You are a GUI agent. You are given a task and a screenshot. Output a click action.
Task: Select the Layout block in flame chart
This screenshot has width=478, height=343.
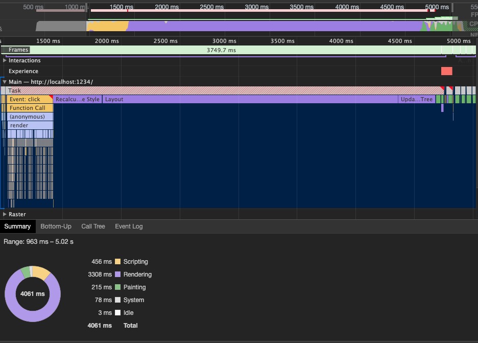coord(250,99)
